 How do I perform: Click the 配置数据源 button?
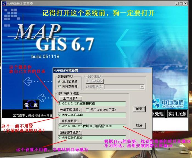[x=94, y=81]
